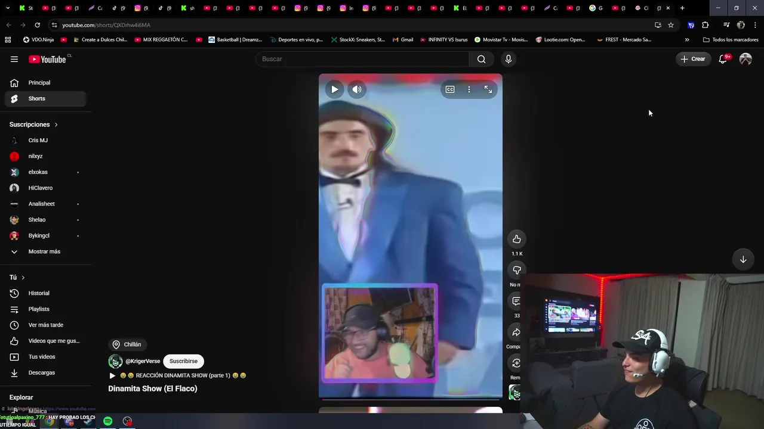Image resolution: width=764 pixels, height=429 pixels.
Task: Click the Crear button
Action: 693,59
